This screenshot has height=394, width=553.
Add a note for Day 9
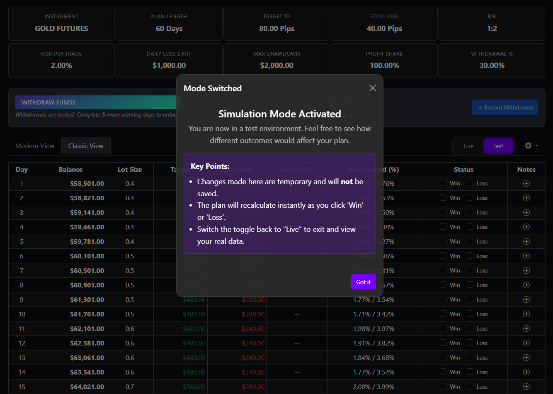coord(526,299)
